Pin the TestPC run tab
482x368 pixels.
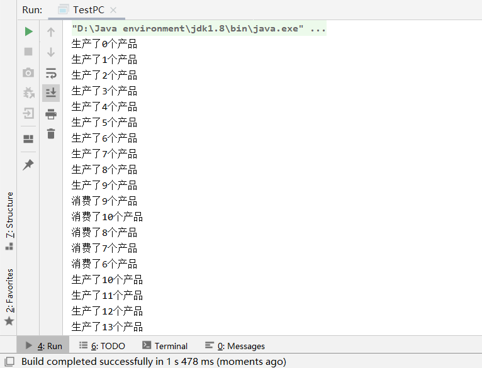click(x=28, y=164)
